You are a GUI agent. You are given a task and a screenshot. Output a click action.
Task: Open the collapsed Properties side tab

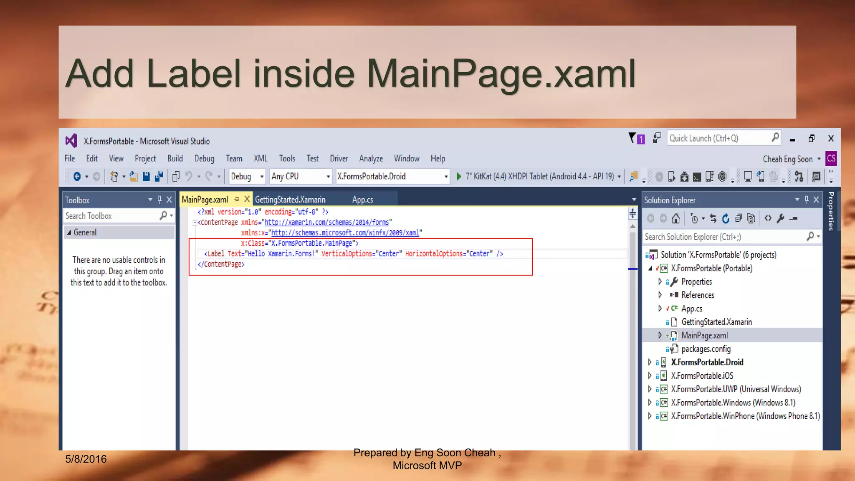(831, 211)
